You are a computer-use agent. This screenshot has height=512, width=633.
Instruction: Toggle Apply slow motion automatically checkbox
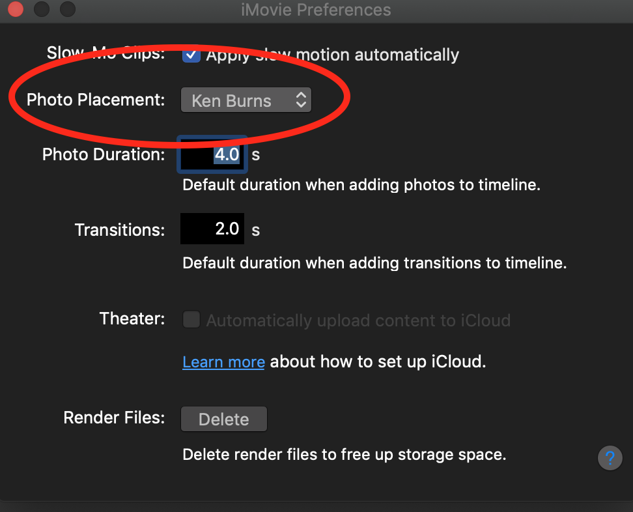191,55
